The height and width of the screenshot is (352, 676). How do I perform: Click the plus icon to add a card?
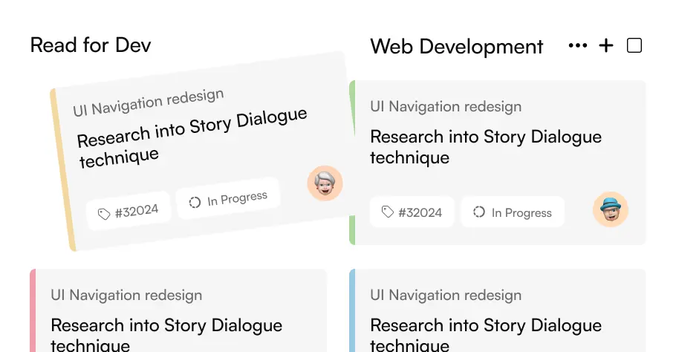pos(606,46)
